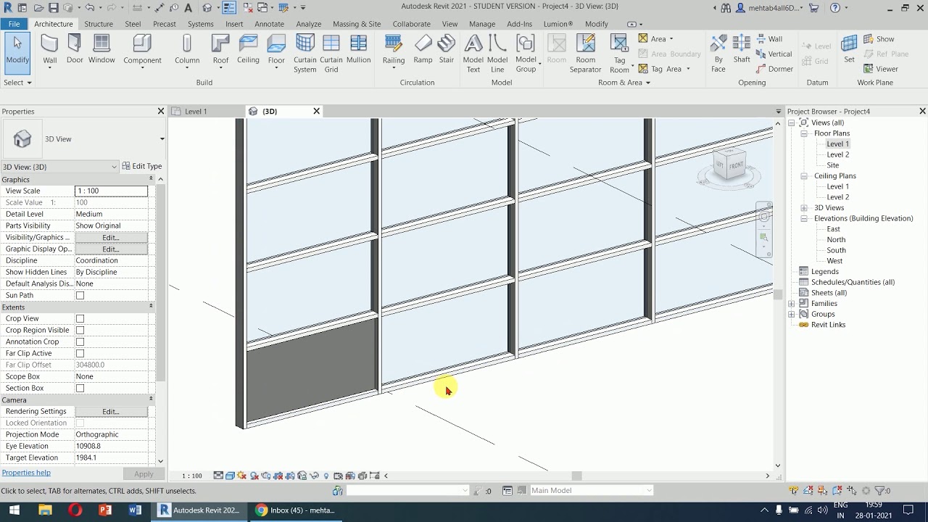Click the Set work plane tool
Image resolution: width=928 pixels, height=522 pixels.
(849, 50)
